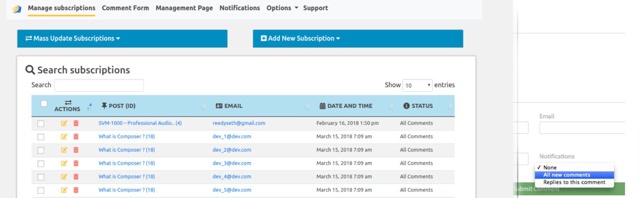Open the dev_5@dev.com email link

(232, 190)
